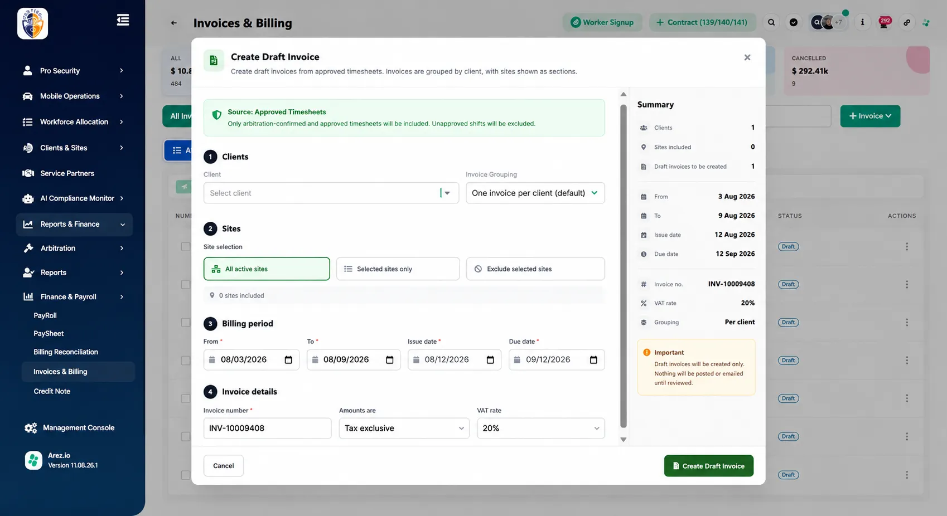Click the Cancel button

[224, 466]
